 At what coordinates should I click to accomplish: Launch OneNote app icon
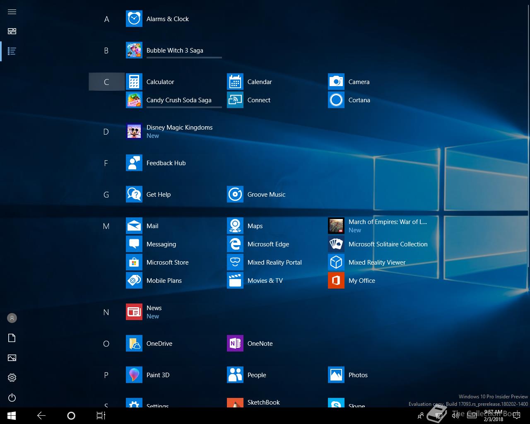[x=235, y=344]
